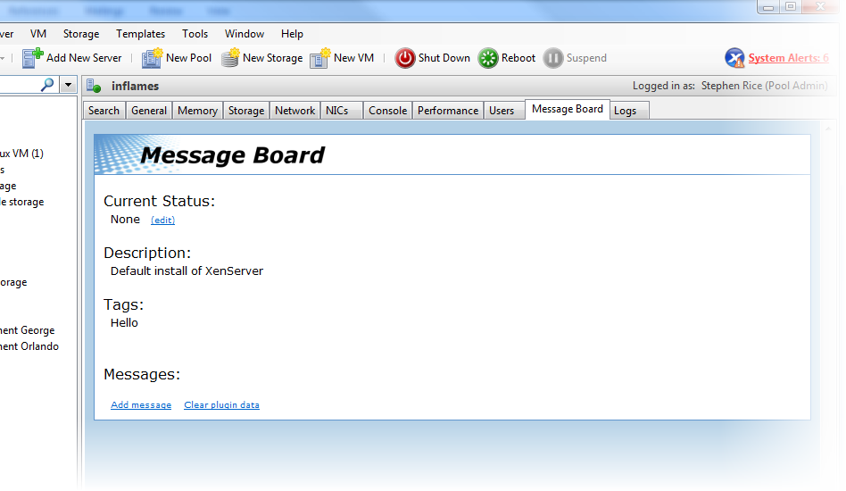The height and width of the screenshot is (491, 846).
Task: Click the 'None' status text
Action: 125,219
